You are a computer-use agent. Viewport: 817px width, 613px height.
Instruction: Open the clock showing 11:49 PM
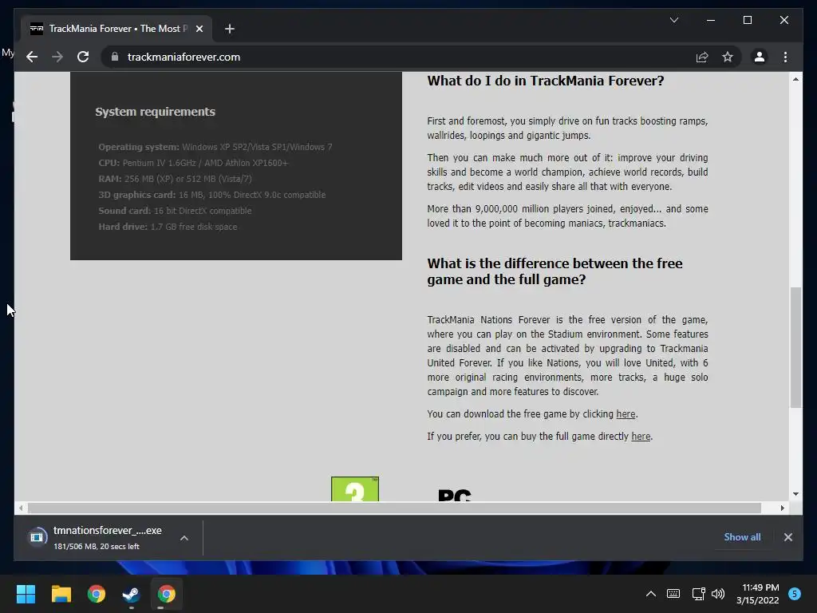(x=758, y=594)
